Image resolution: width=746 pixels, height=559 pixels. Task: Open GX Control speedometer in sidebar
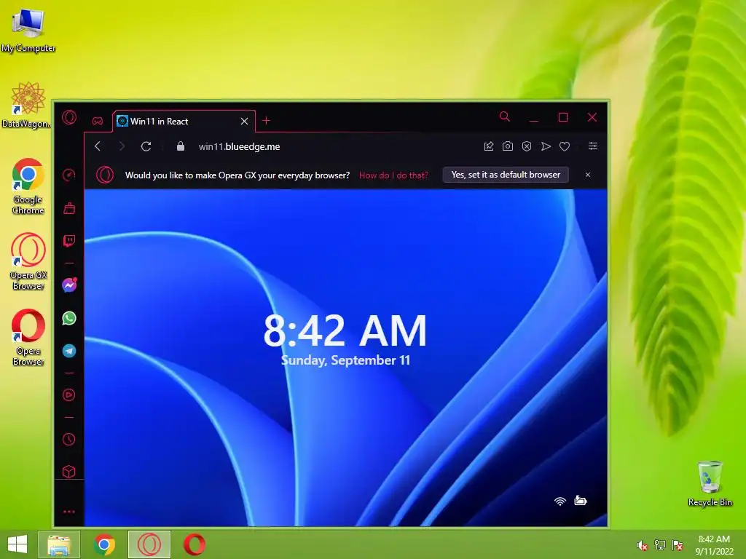69,175
